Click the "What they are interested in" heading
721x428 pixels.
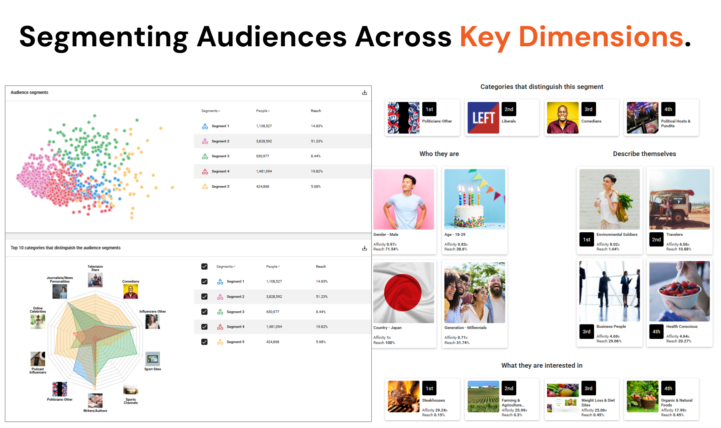pyautogui.click(x=542, y=365)
